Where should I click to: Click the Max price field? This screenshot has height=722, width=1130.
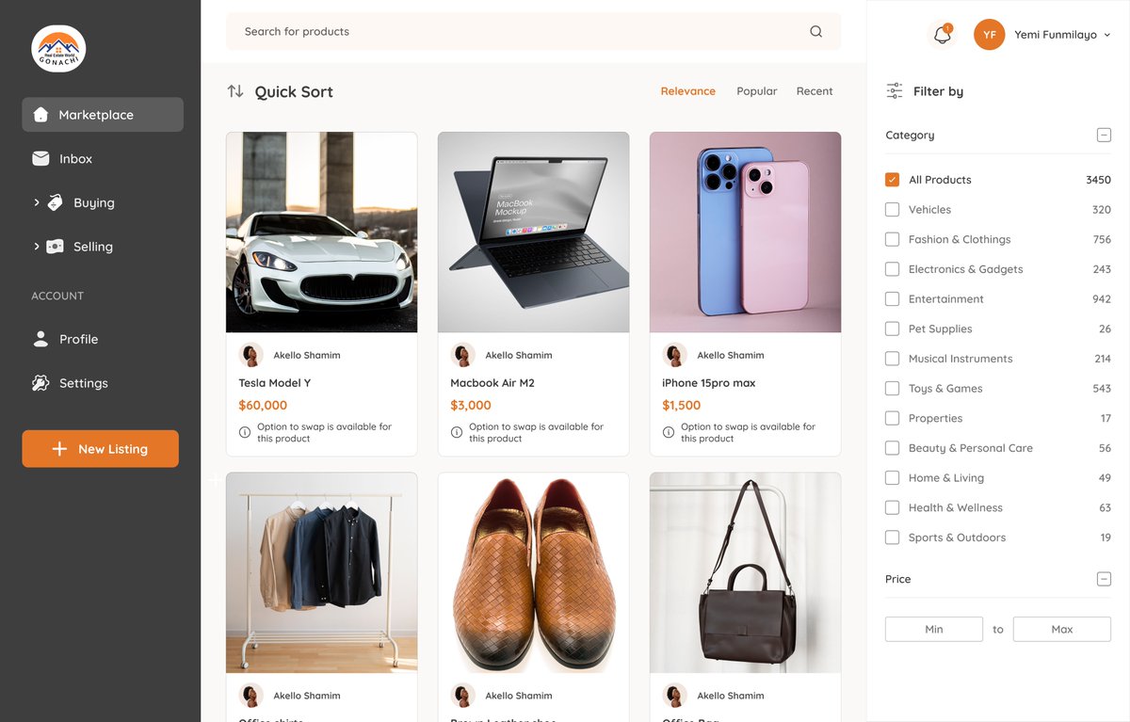click(x=1062, y=629)
